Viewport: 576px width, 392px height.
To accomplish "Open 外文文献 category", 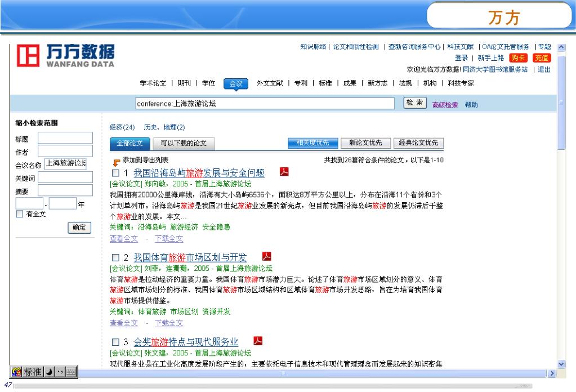I will pyautogui.click(x=270, y=83).
